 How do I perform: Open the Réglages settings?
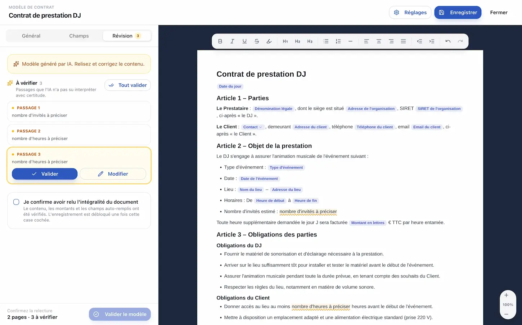[x=410, y=13]
